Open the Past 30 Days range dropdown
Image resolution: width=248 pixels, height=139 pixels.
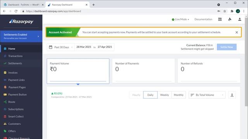point(61,47)
